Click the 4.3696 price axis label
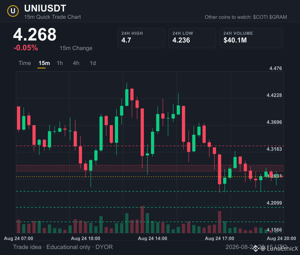 [x=274, y=122]
